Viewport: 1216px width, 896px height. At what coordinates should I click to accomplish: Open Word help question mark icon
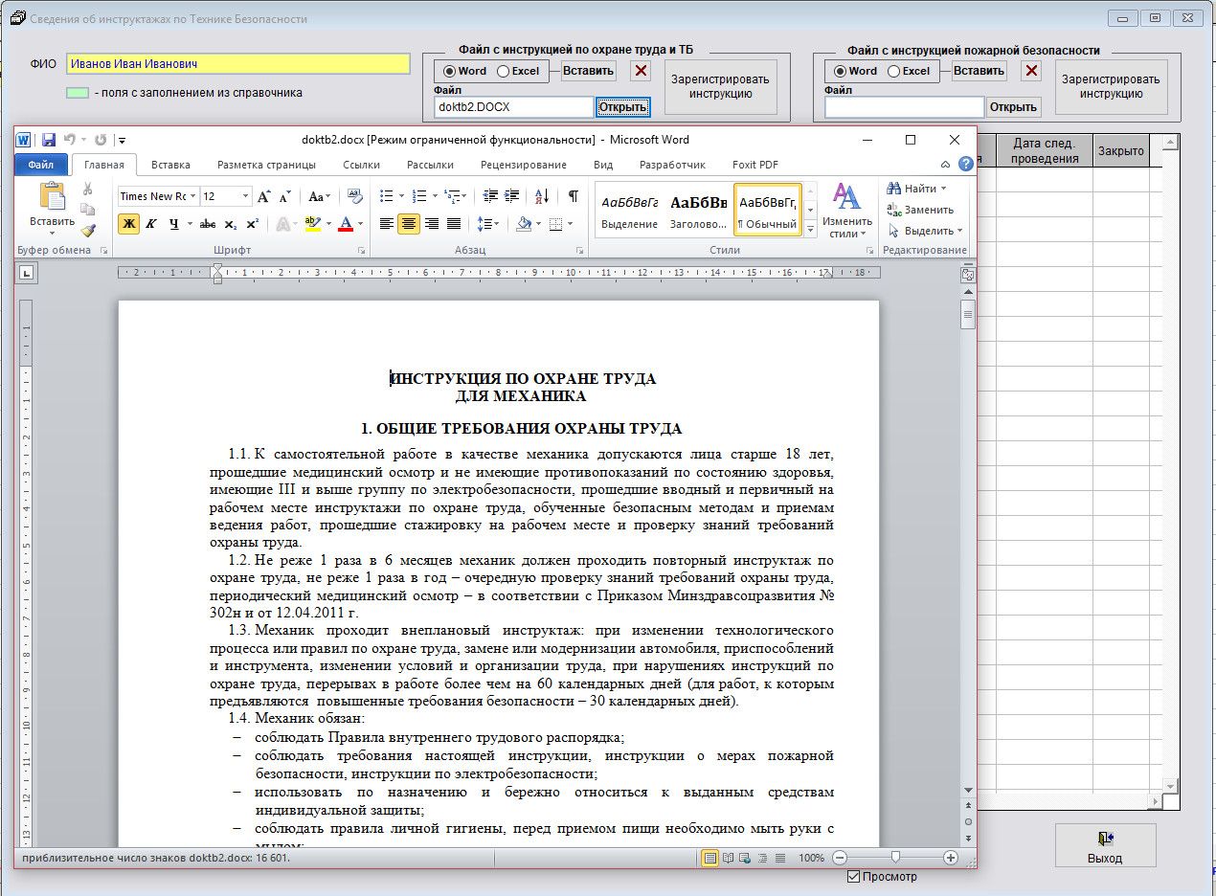pyautogui.click(x=965, y=165)
